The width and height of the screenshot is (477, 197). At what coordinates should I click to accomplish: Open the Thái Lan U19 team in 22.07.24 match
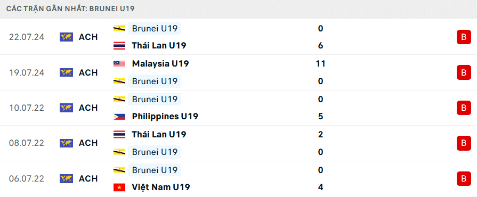point(159,46)
